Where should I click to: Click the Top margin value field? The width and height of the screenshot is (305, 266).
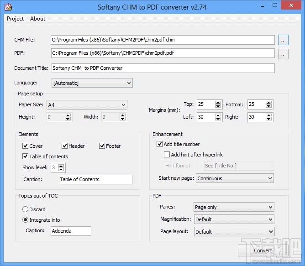click(206, 104)
